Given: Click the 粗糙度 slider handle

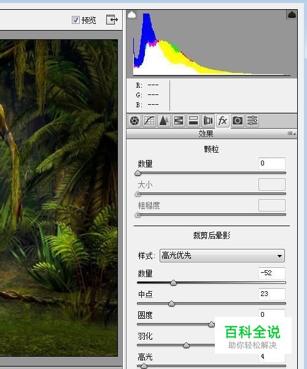Looking at the screenshot, I should 138,215.
